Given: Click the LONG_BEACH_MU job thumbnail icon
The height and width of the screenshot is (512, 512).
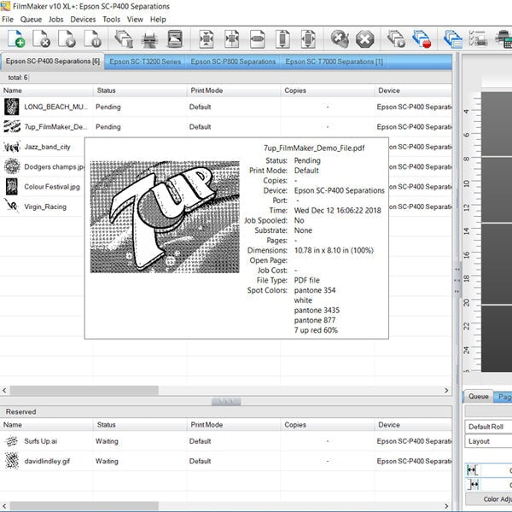Looking at the screenshot, I should (12, 107).
